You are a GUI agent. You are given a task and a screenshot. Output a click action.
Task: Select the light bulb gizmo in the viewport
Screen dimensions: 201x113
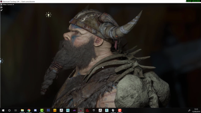[x=48, y=15]
